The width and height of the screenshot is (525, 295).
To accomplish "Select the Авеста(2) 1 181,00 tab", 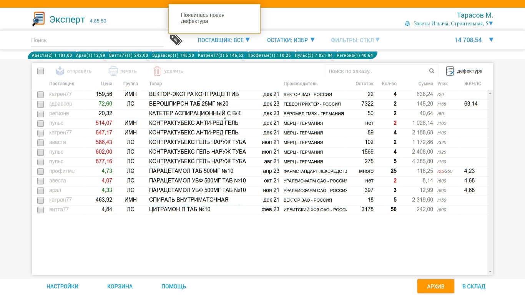I will (52, 55).
